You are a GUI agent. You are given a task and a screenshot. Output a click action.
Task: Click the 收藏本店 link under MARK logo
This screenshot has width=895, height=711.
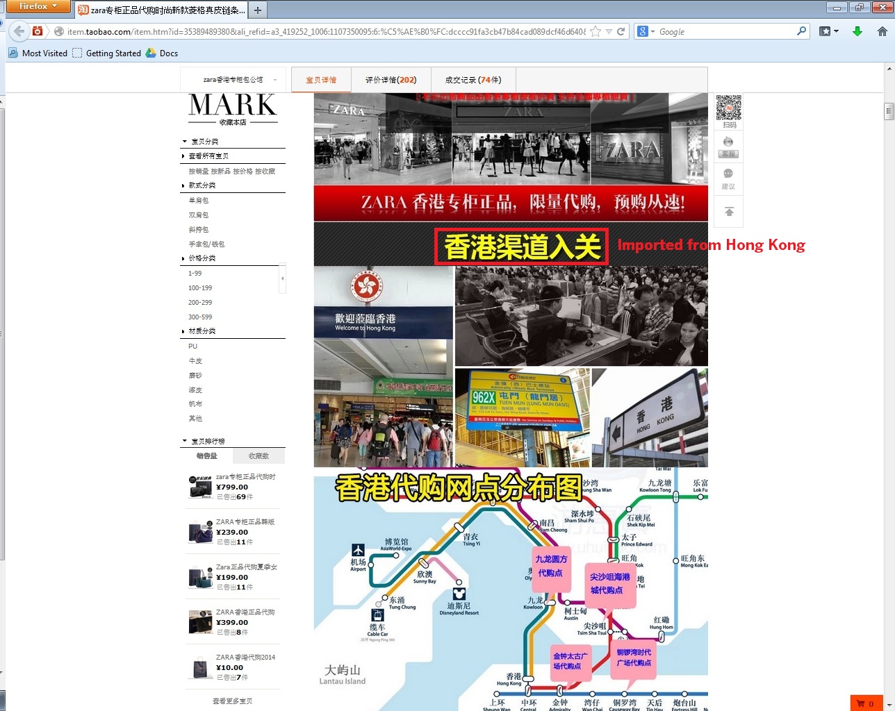click(x=233, y=122)
